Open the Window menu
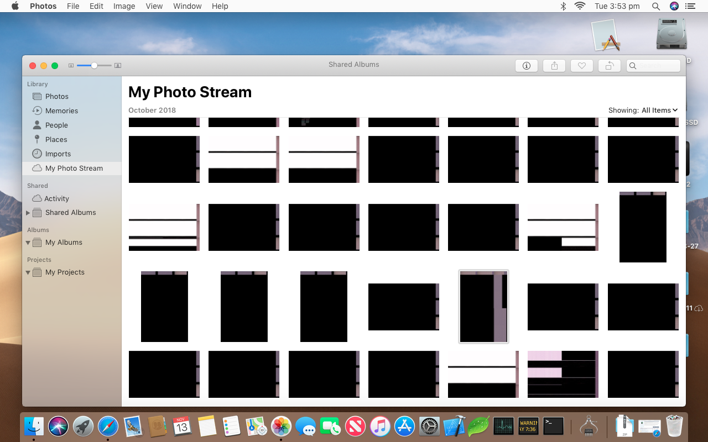This screenshot has height=442, width=708. tap(188, 6)
